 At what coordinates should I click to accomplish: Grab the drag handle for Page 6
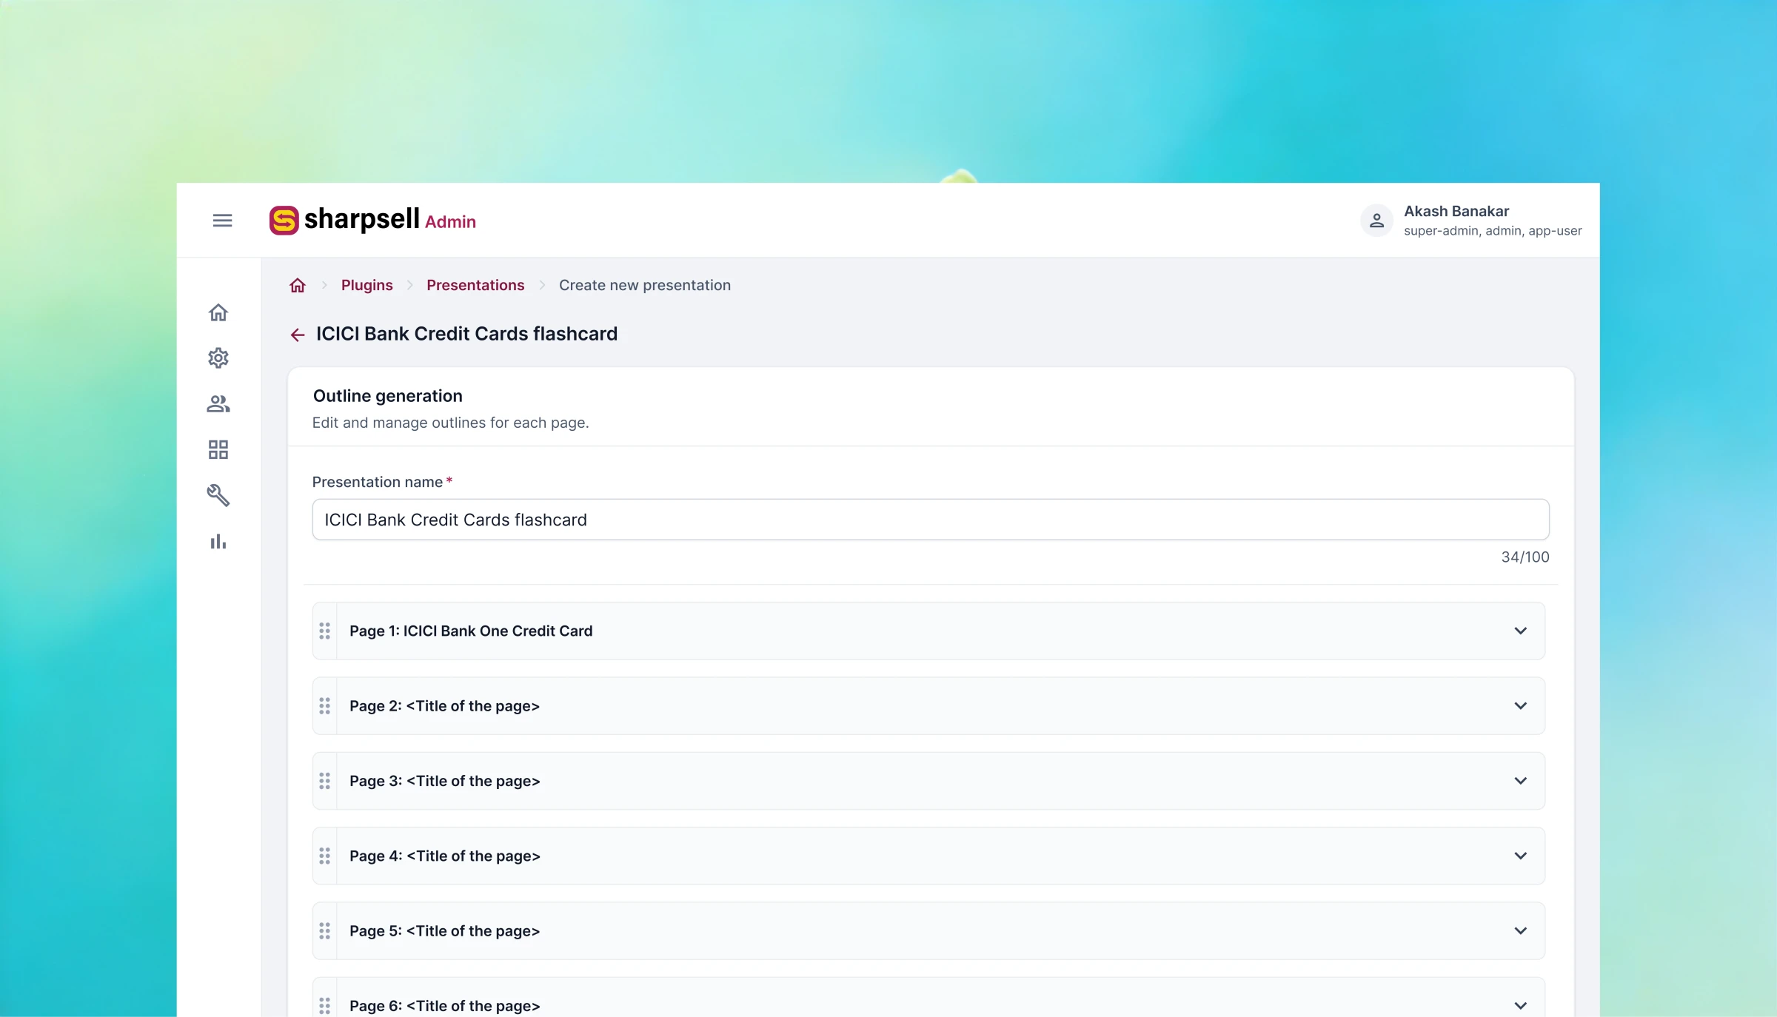(x=324, y=1006)
